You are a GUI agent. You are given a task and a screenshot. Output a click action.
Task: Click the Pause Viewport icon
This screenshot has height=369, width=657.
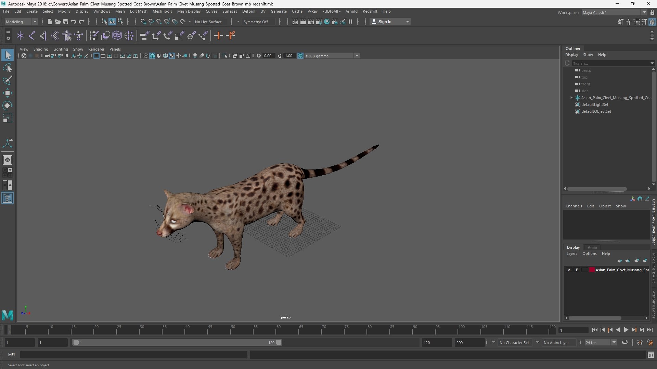[350, 22]
